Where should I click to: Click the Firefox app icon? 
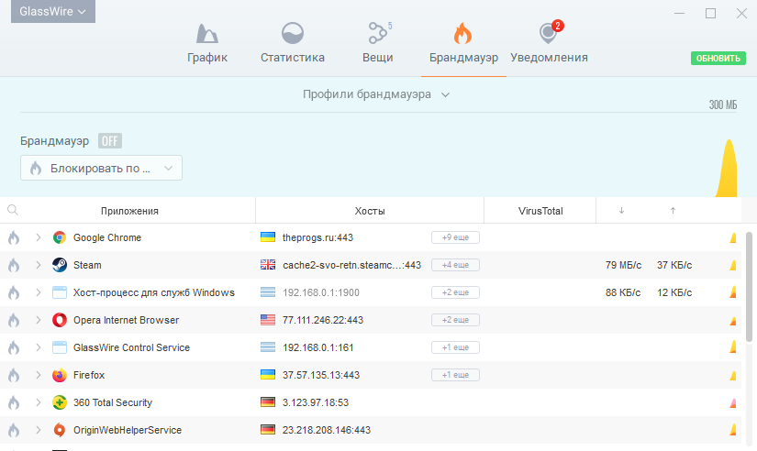60,375
